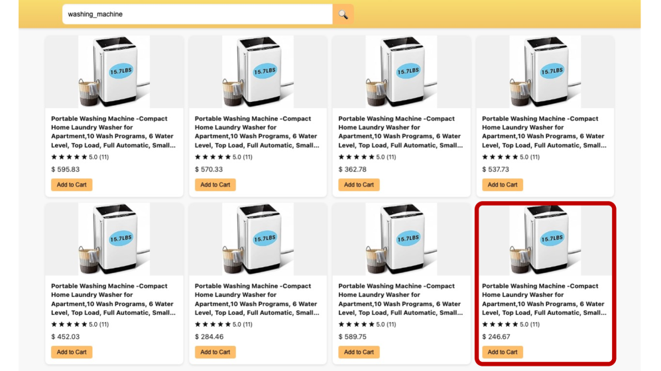This screenshot has height=371, width=661.
Task: Open the product image of $595.83 washer
Action: (x=114, y=71)
